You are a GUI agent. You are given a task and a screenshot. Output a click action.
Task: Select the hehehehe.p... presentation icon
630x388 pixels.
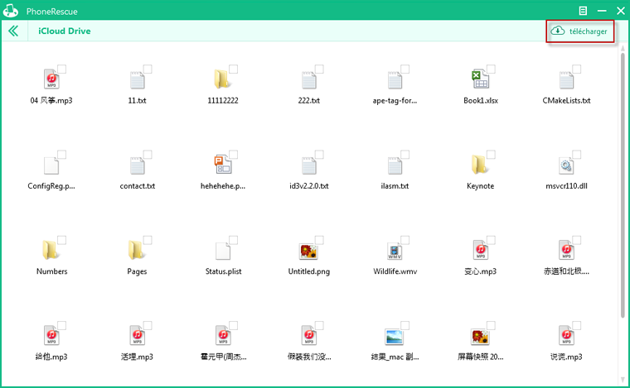[x=223, y=165]
